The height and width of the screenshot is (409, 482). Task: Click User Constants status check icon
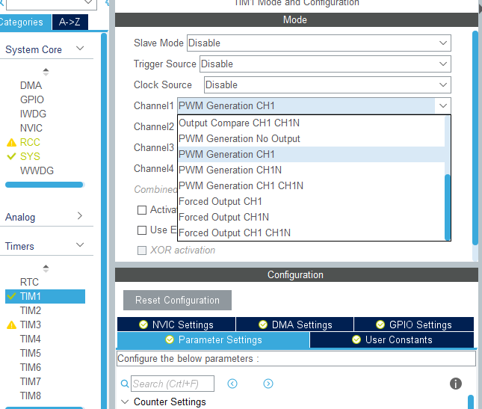tap(356, 339)
